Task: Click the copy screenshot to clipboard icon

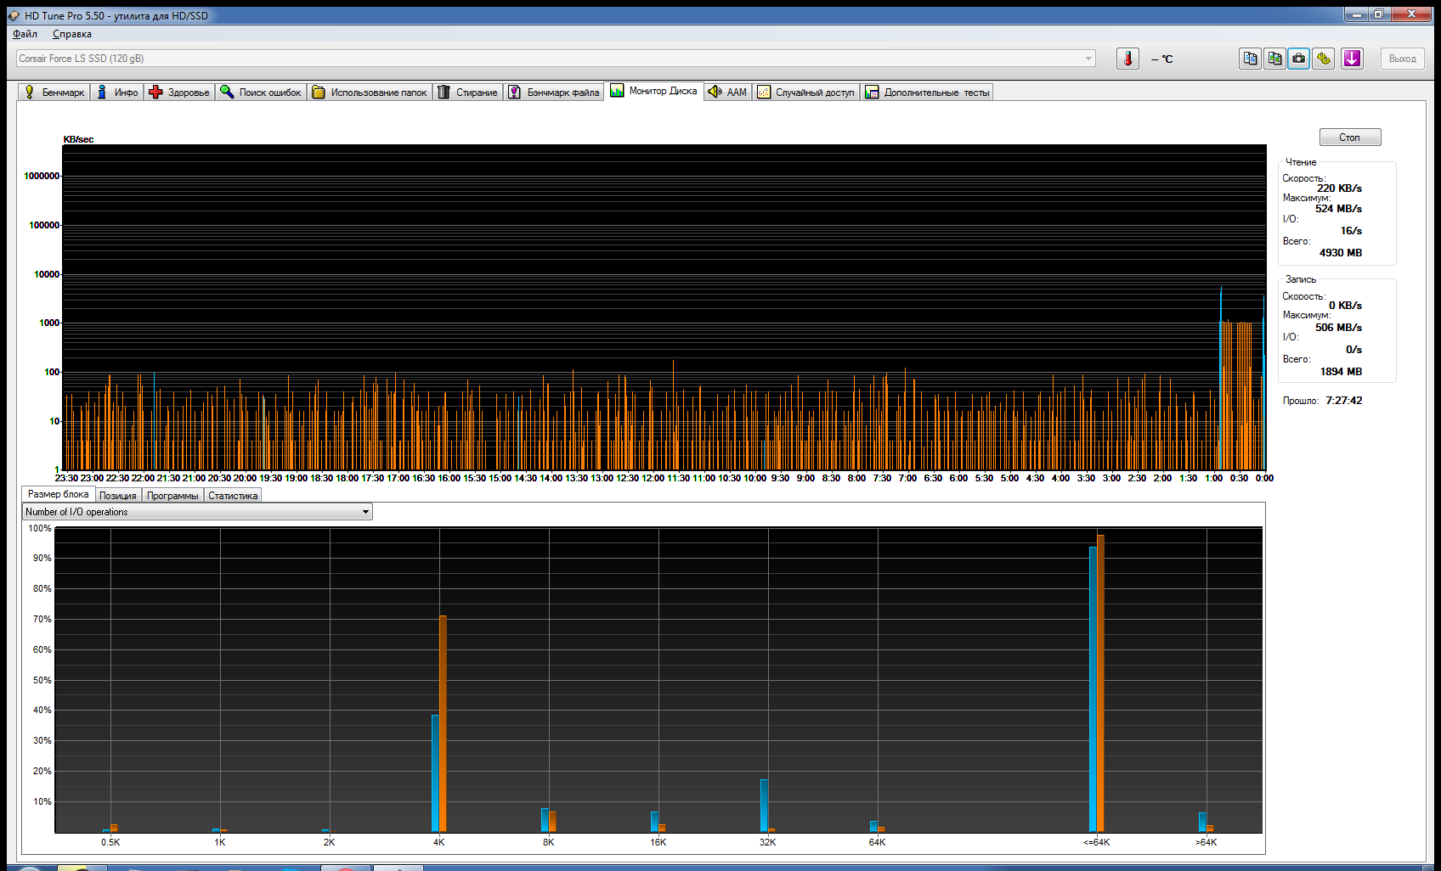Action: 1274,59
